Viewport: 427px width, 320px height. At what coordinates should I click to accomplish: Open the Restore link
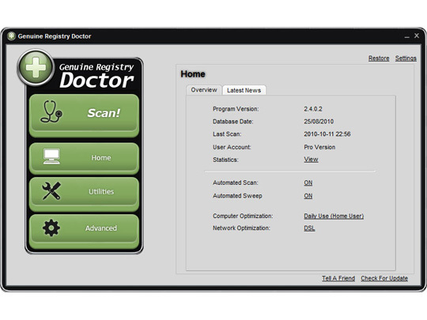[x=379, y=58]
